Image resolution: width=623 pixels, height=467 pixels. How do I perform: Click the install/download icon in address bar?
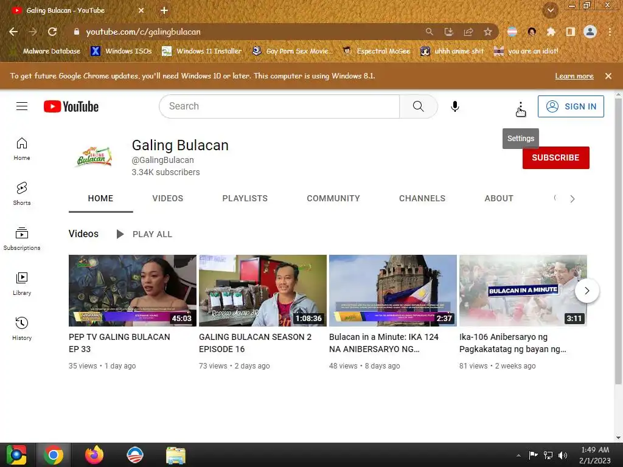click(449, 32)
